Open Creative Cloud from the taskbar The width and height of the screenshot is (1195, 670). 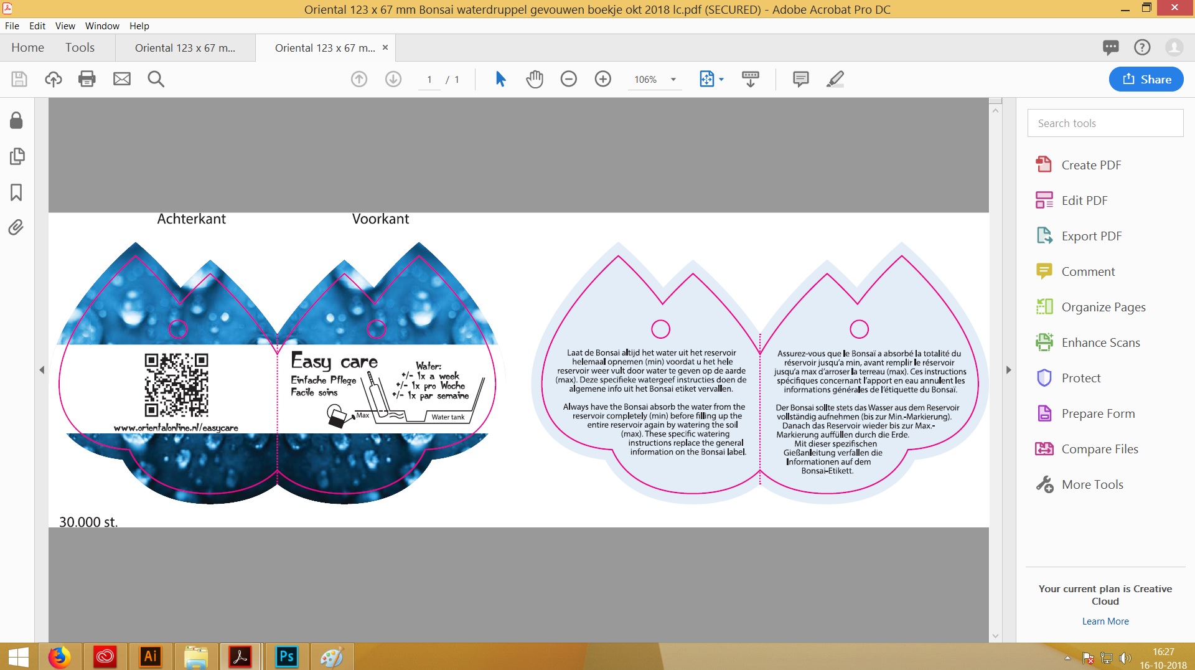coord(105,657)
